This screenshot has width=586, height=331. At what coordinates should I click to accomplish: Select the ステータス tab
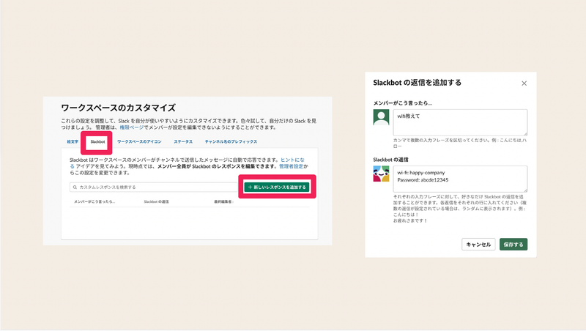click(183, 141)
